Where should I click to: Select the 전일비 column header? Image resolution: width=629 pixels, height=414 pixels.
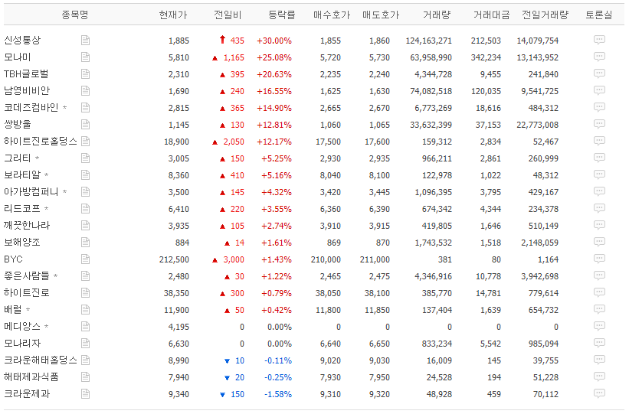[x=228, y=15]
